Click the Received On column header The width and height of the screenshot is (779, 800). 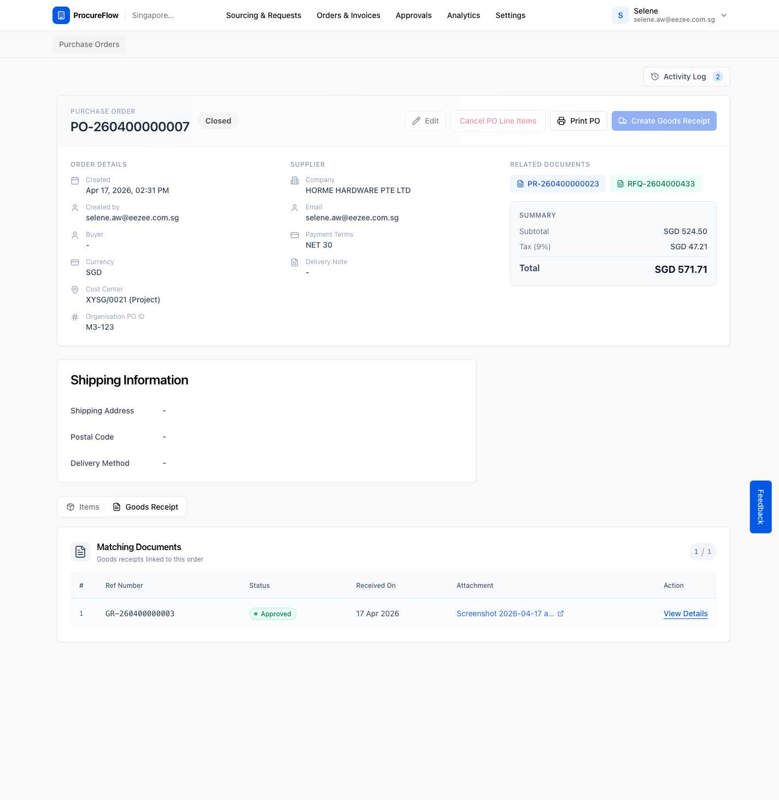[x=376, y=585]
